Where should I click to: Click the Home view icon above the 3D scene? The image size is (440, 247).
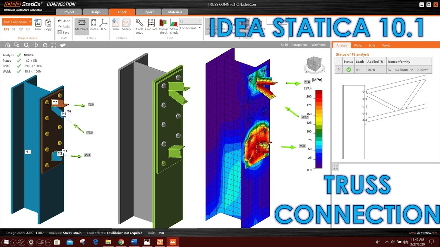point(8,45)
